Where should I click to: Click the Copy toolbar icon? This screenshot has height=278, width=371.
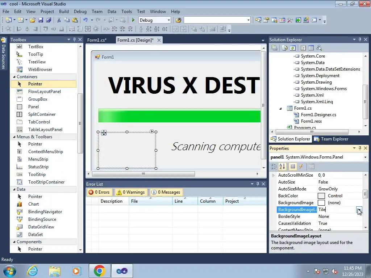click(67, 20)
